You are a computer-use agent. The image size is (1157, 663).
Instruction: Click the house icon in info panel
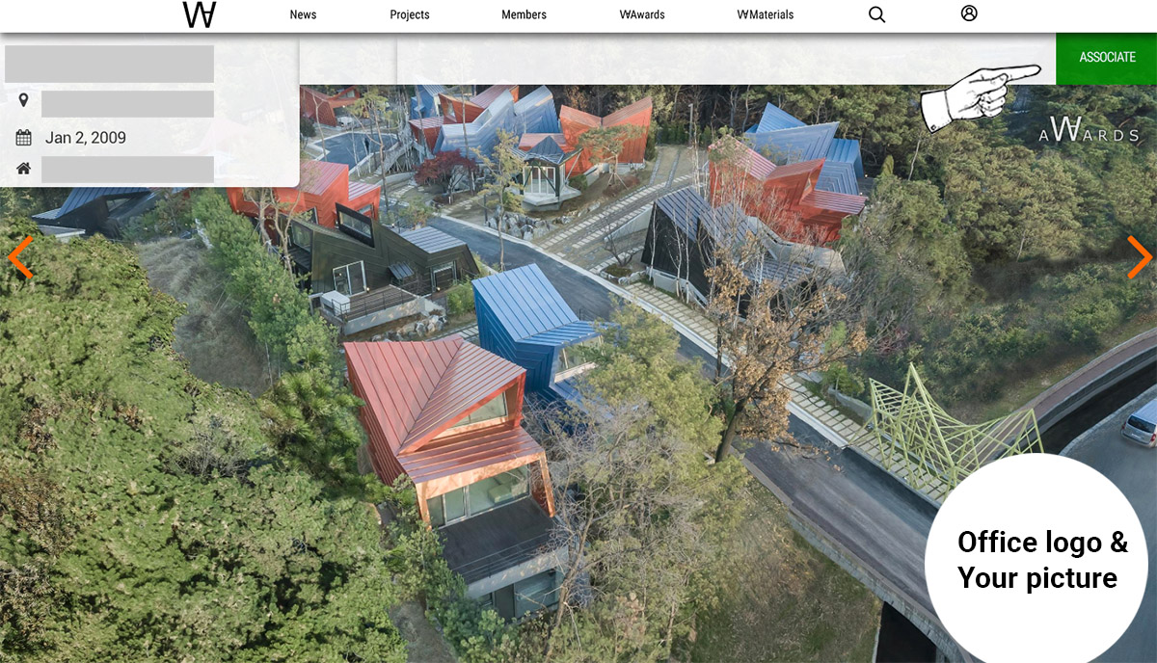(23, 169)
